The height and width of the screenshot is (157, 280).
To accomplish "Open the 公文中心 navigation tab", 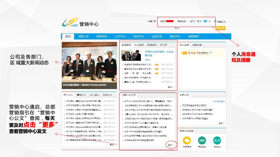I will tap(120, 36).
